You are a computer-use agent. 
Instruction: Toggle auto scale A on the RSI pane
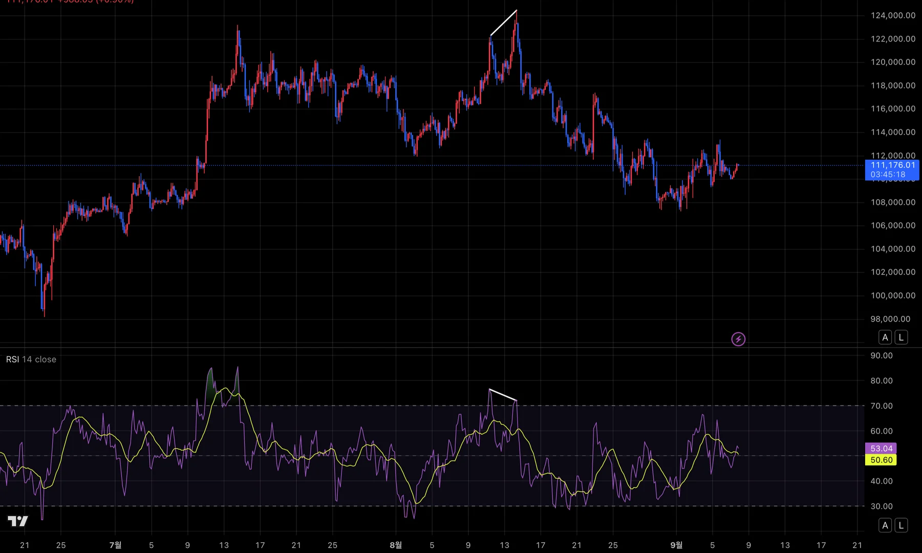[x=885, y=525]
